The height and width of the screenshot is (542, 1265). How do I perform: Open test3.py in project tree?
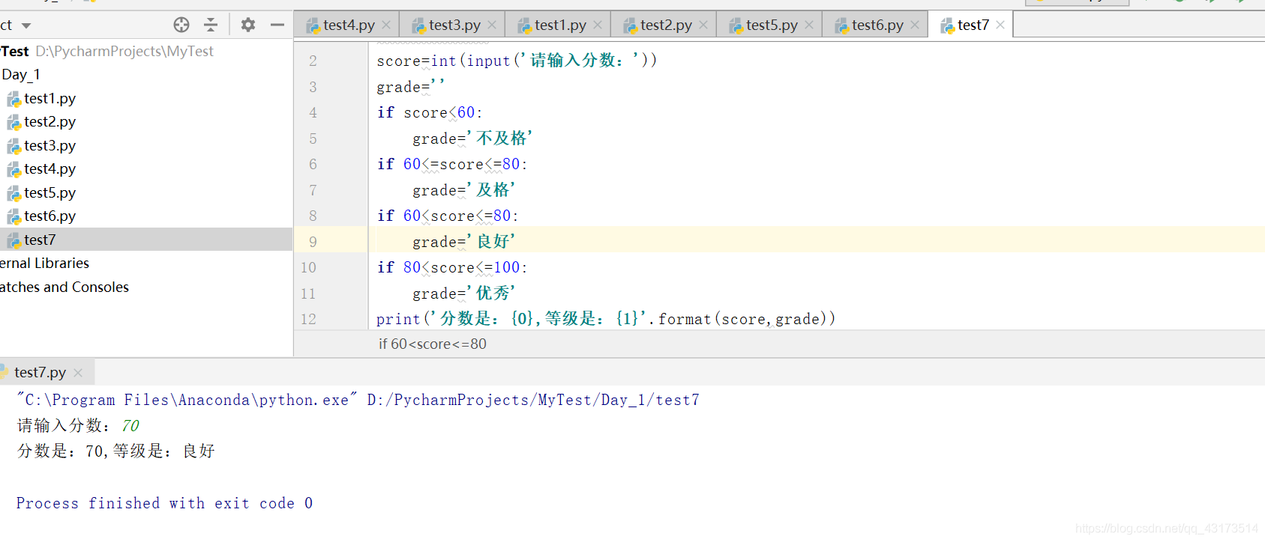[x=49, y=145]
